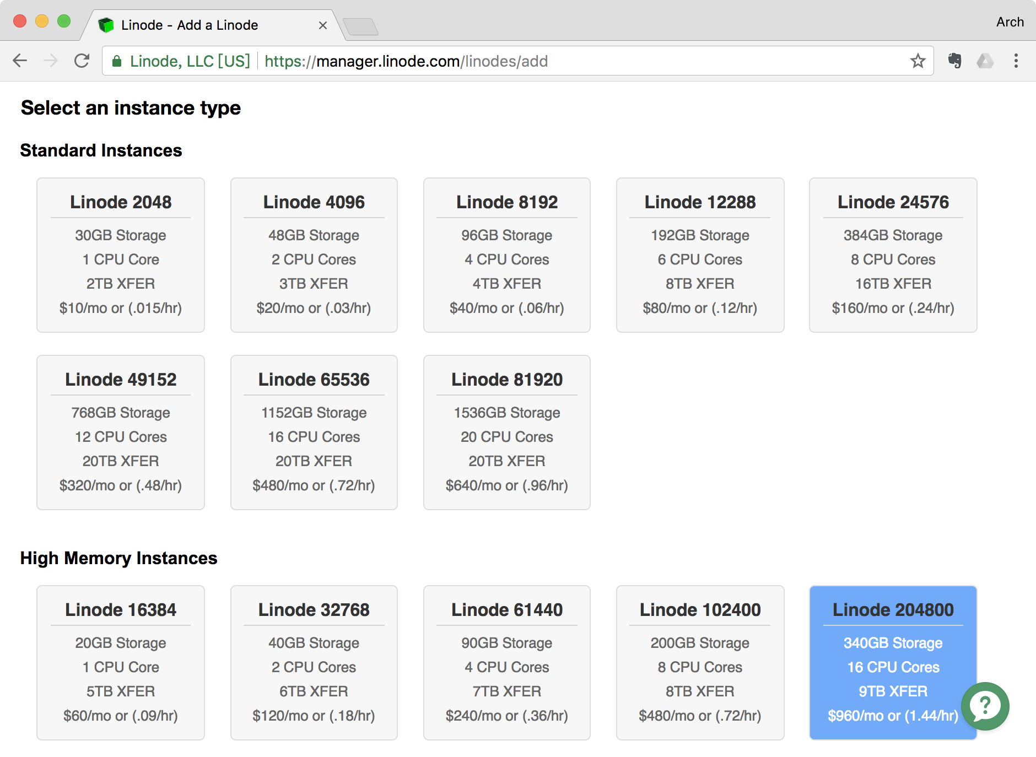
Task: Click the '$120/mo or (.18/hr)' price text
Action: (314, 716)
